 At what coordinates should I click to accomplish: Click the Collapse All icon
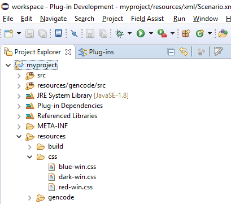171,52
